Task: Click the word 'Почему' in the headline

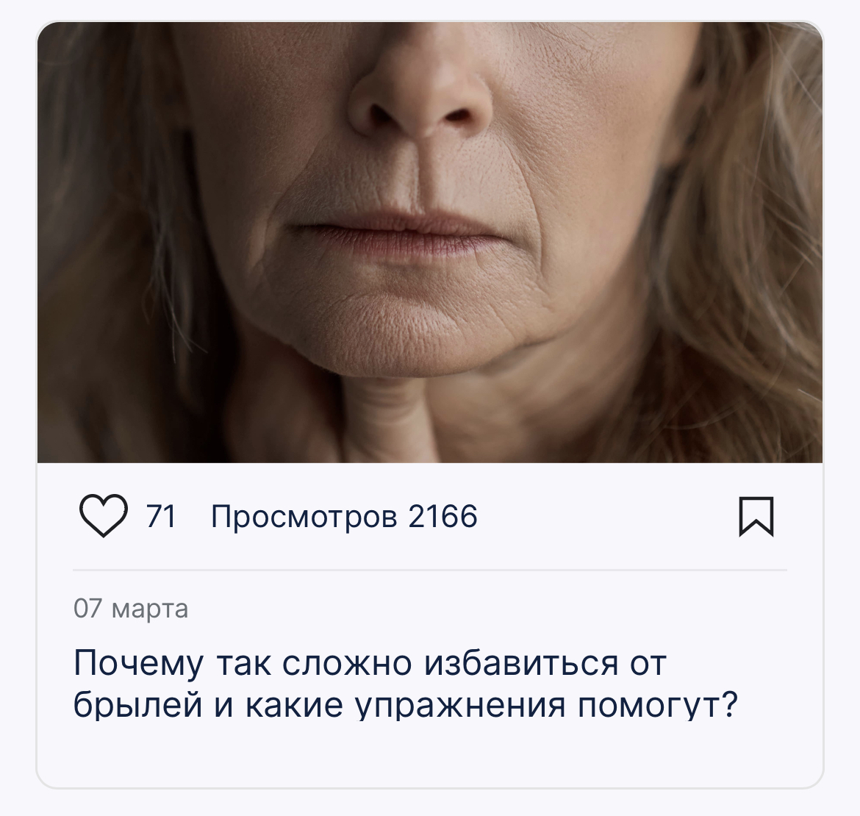Action: click(138, 664)
